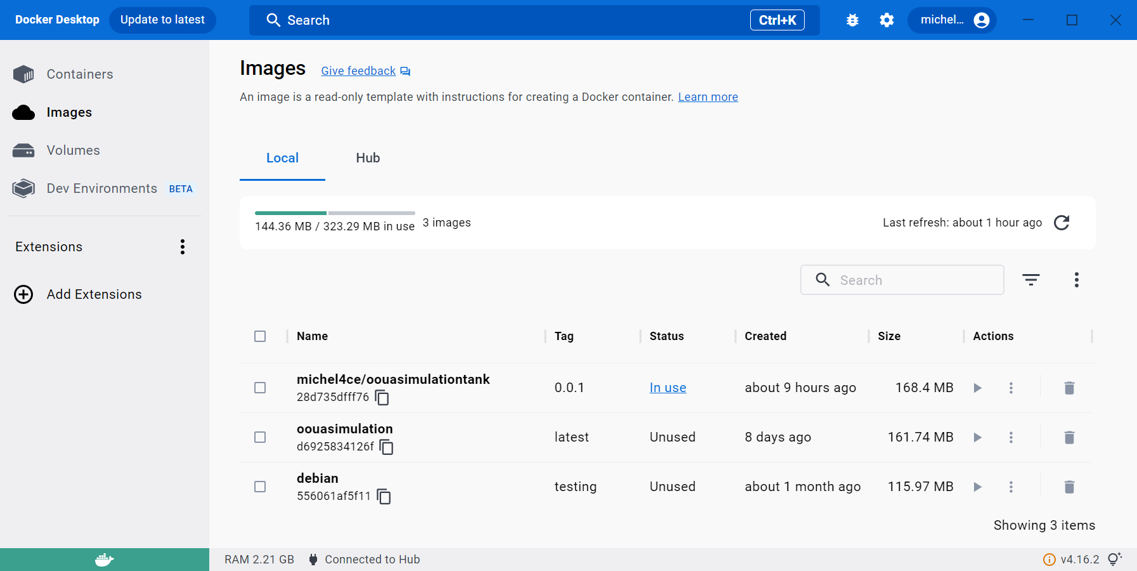The height and width of the screenshot is (571, 1137).
Task: Click the bug troubleshoot icon
Action: point(852,20)
